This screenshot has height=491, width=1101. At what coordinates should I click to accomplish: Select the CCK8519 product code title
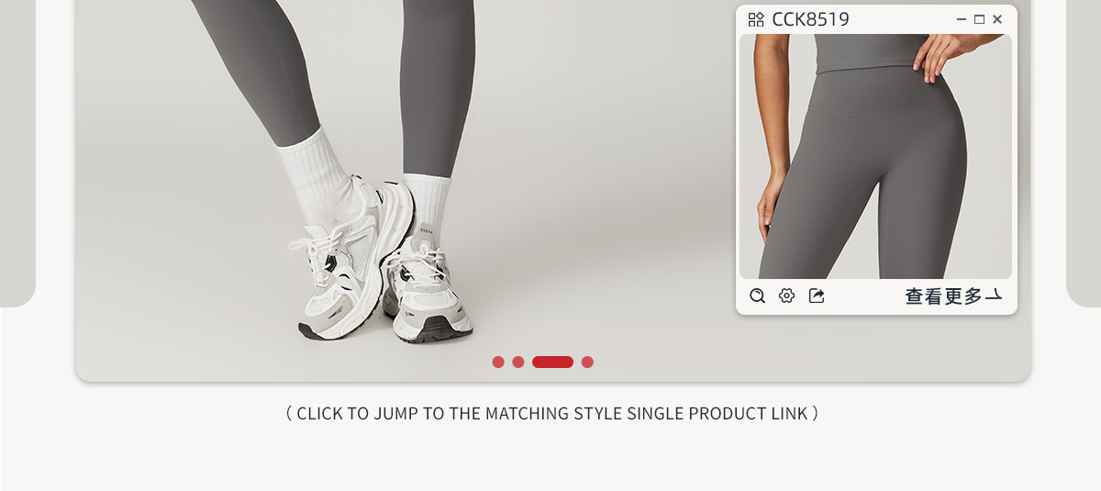pyautogui.click(x=810, y=19)
